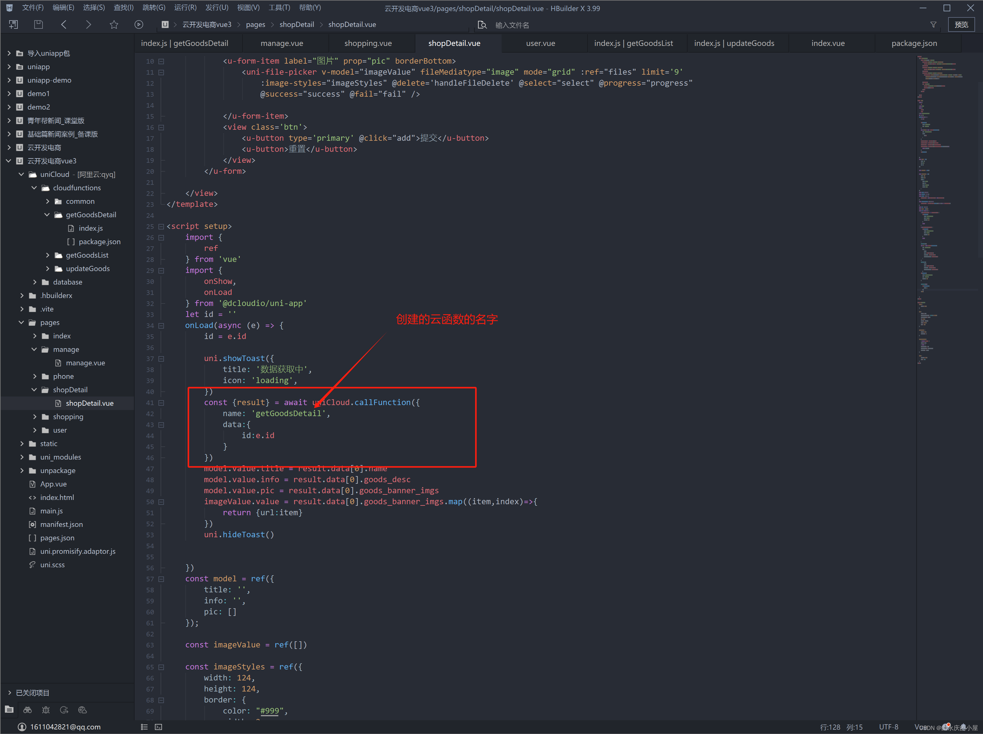Expand the 导入uniapp包 folder

click(9, 53)
